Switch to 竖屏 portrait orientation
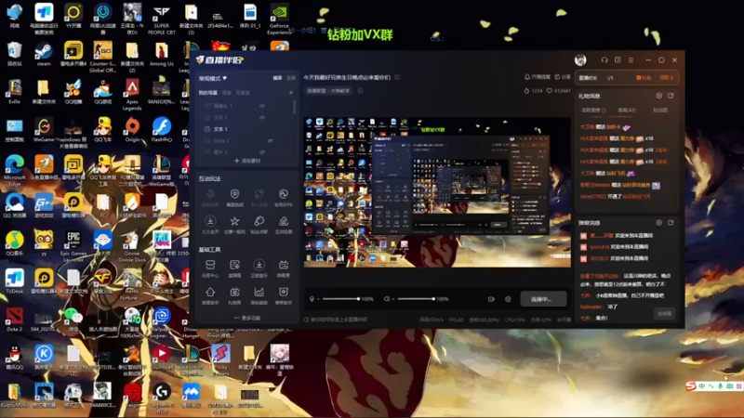 tap(291, 78)
